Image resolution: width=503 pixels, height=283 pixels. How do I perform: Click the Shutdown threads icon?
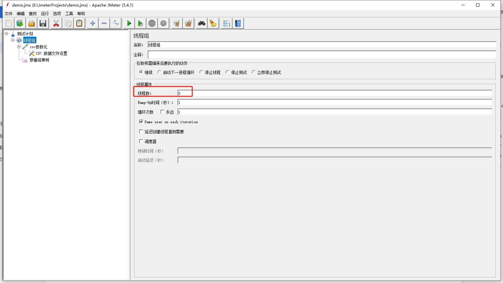tap(163, 23)
